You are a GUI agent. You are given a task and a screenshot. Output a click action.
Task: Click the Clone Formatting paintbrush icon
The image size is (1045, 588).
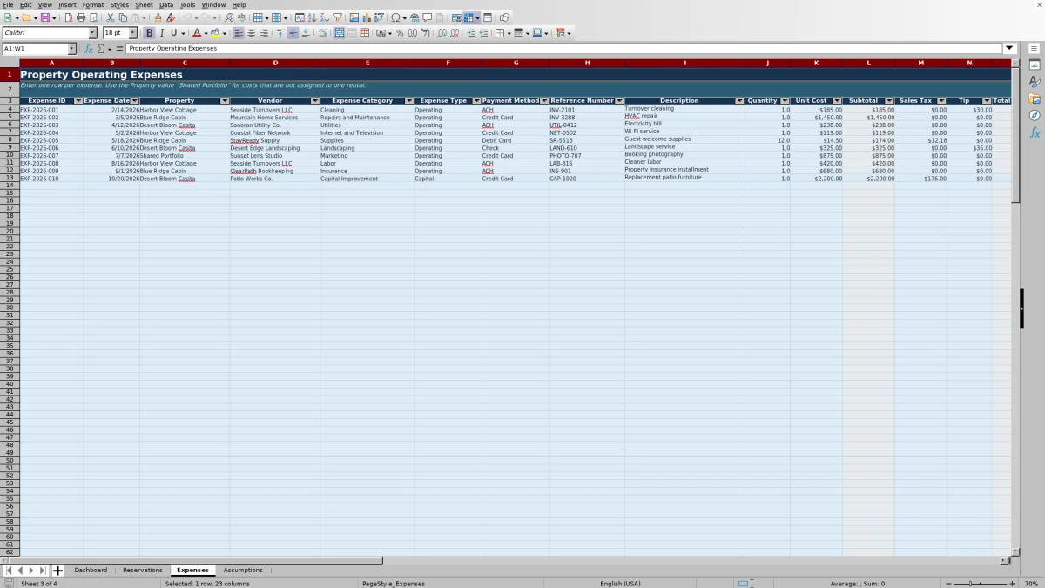pyautogui.click(x=158, y=17)
